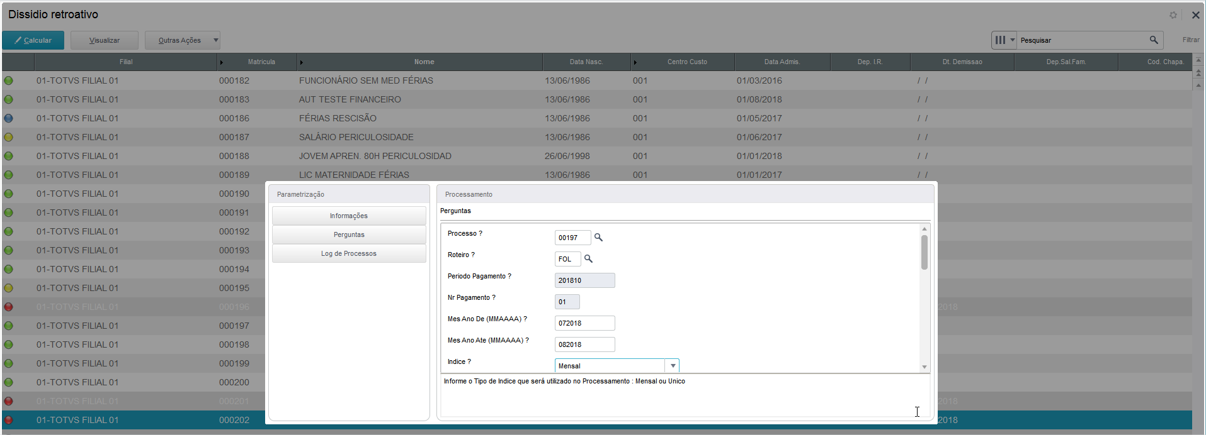The width and height of the screenshot is (1206, 435).
Task: Click the Processo input field
Action: (x=572, y=238)
